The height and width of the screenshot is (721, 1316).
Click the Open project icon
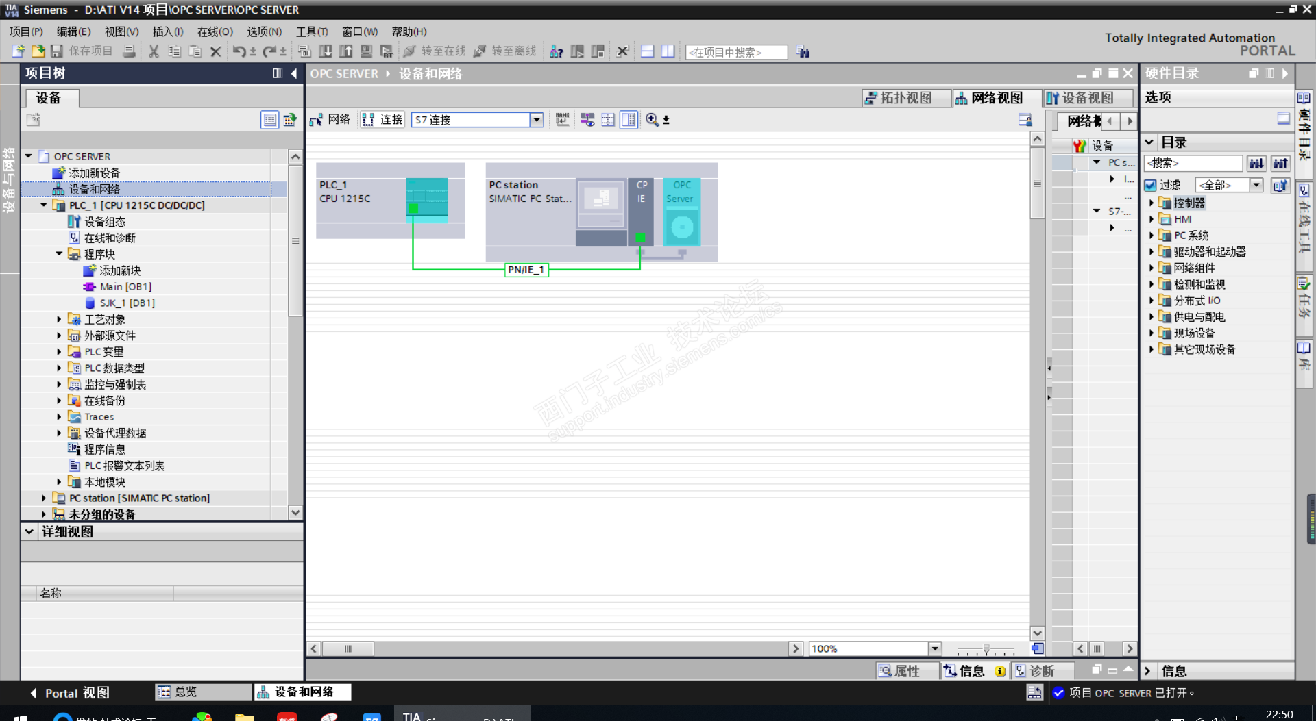pyautogui.click(x=38, y=51)
